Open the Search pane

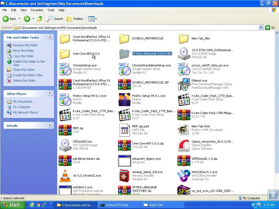coord(55,19)
